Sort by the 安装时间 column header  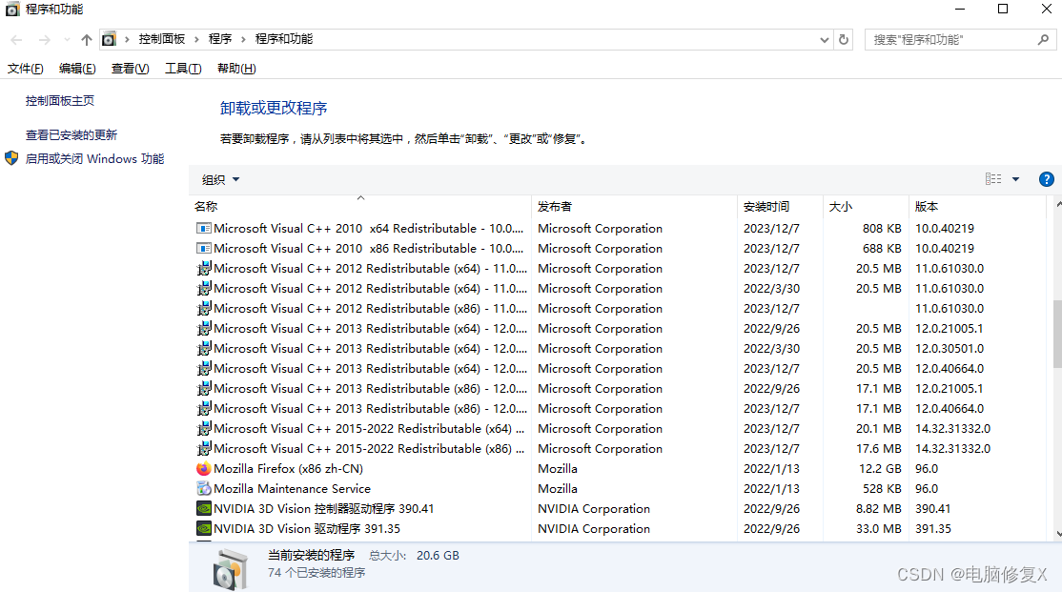click(x=780, y=206)
